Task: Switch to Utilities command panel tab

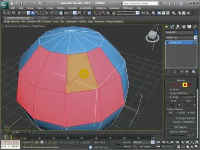Action: coord(195,27)
